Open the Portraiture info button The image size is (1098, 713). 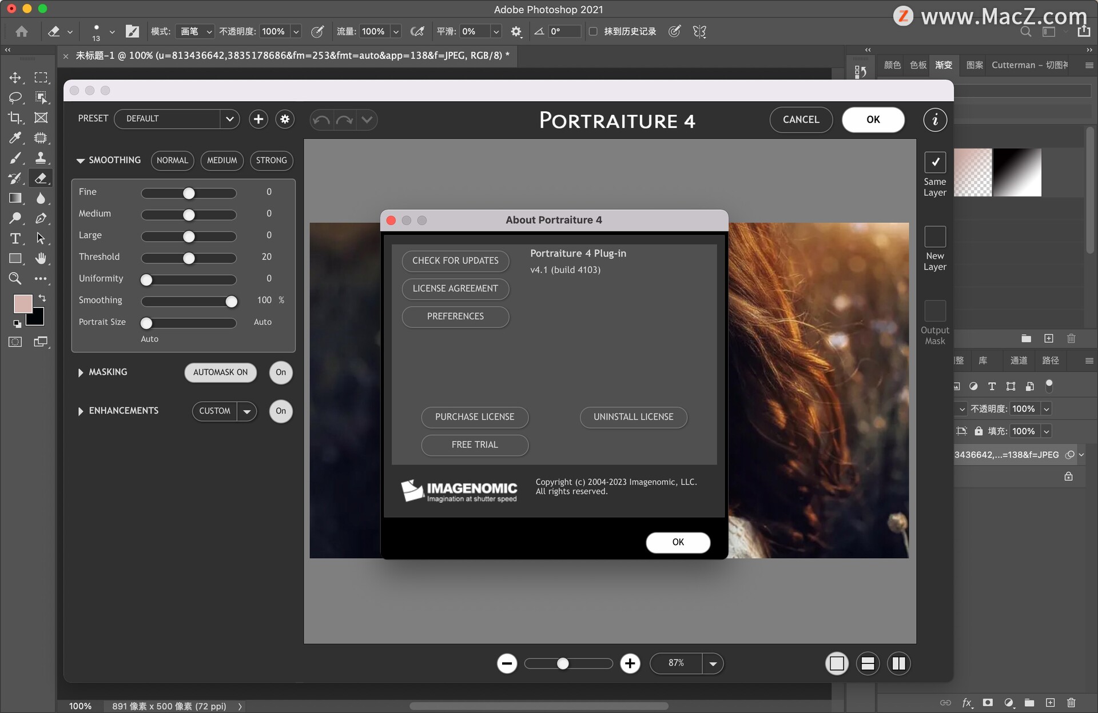pyautogui.click(x=935, y=119)
